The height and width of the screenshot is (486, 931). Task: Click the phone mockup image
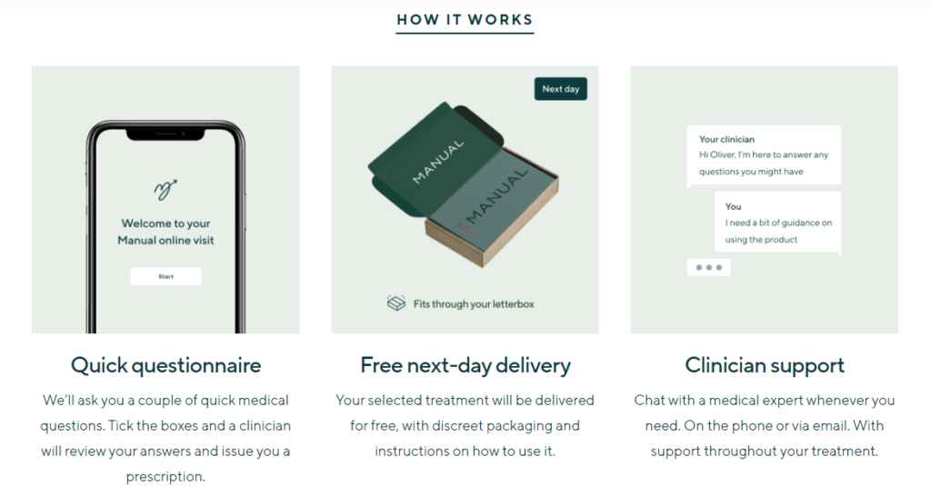click(x=165, y=227)
